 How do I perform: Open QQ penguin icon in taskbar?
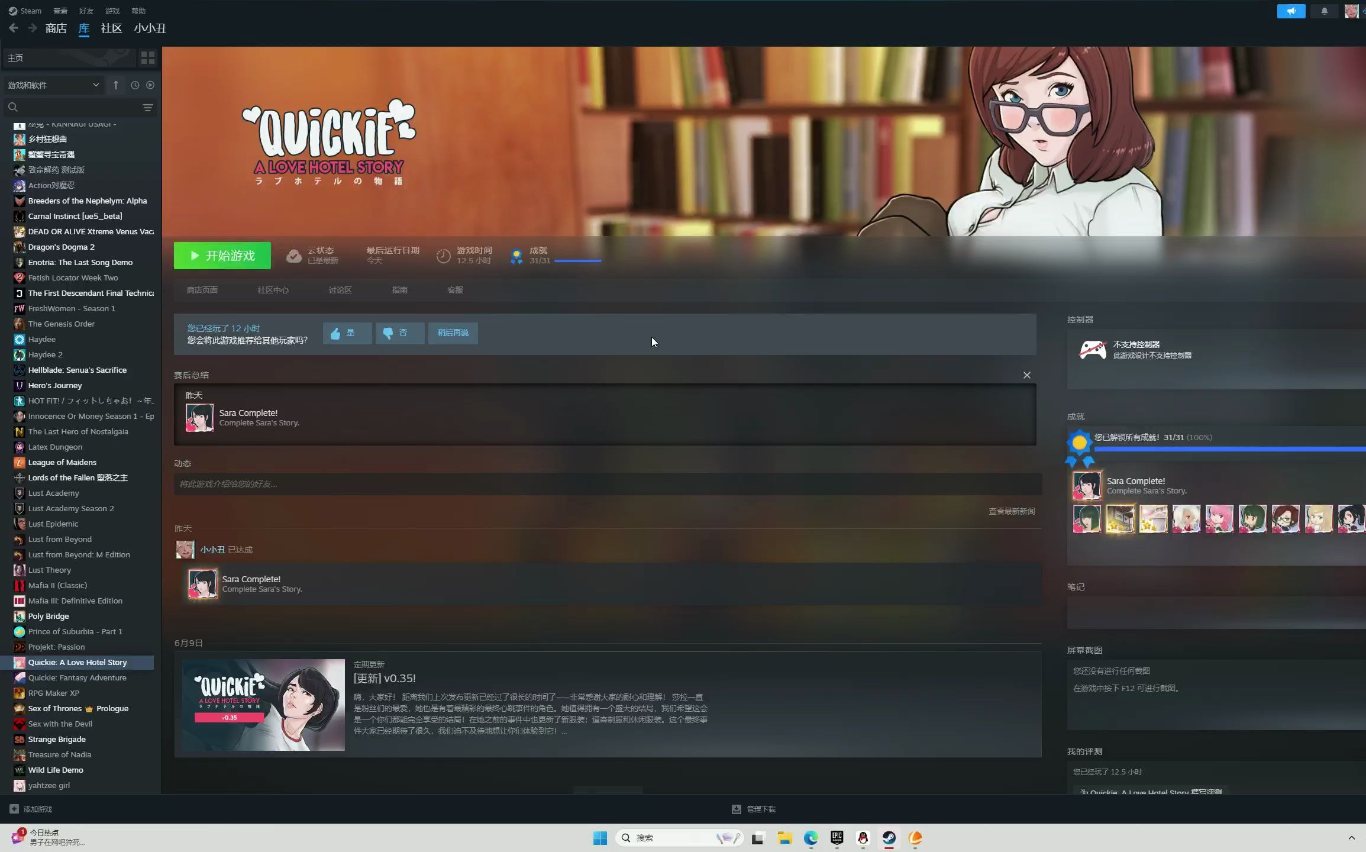coord(863,838)
